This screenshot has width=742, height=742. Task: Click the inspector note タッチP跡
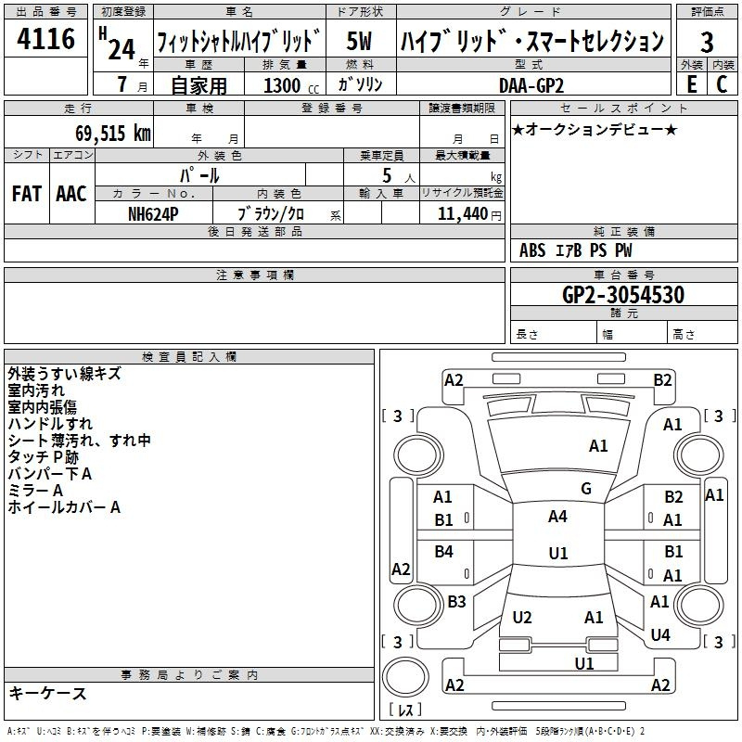pyautogui.click(x=43, y=456)
